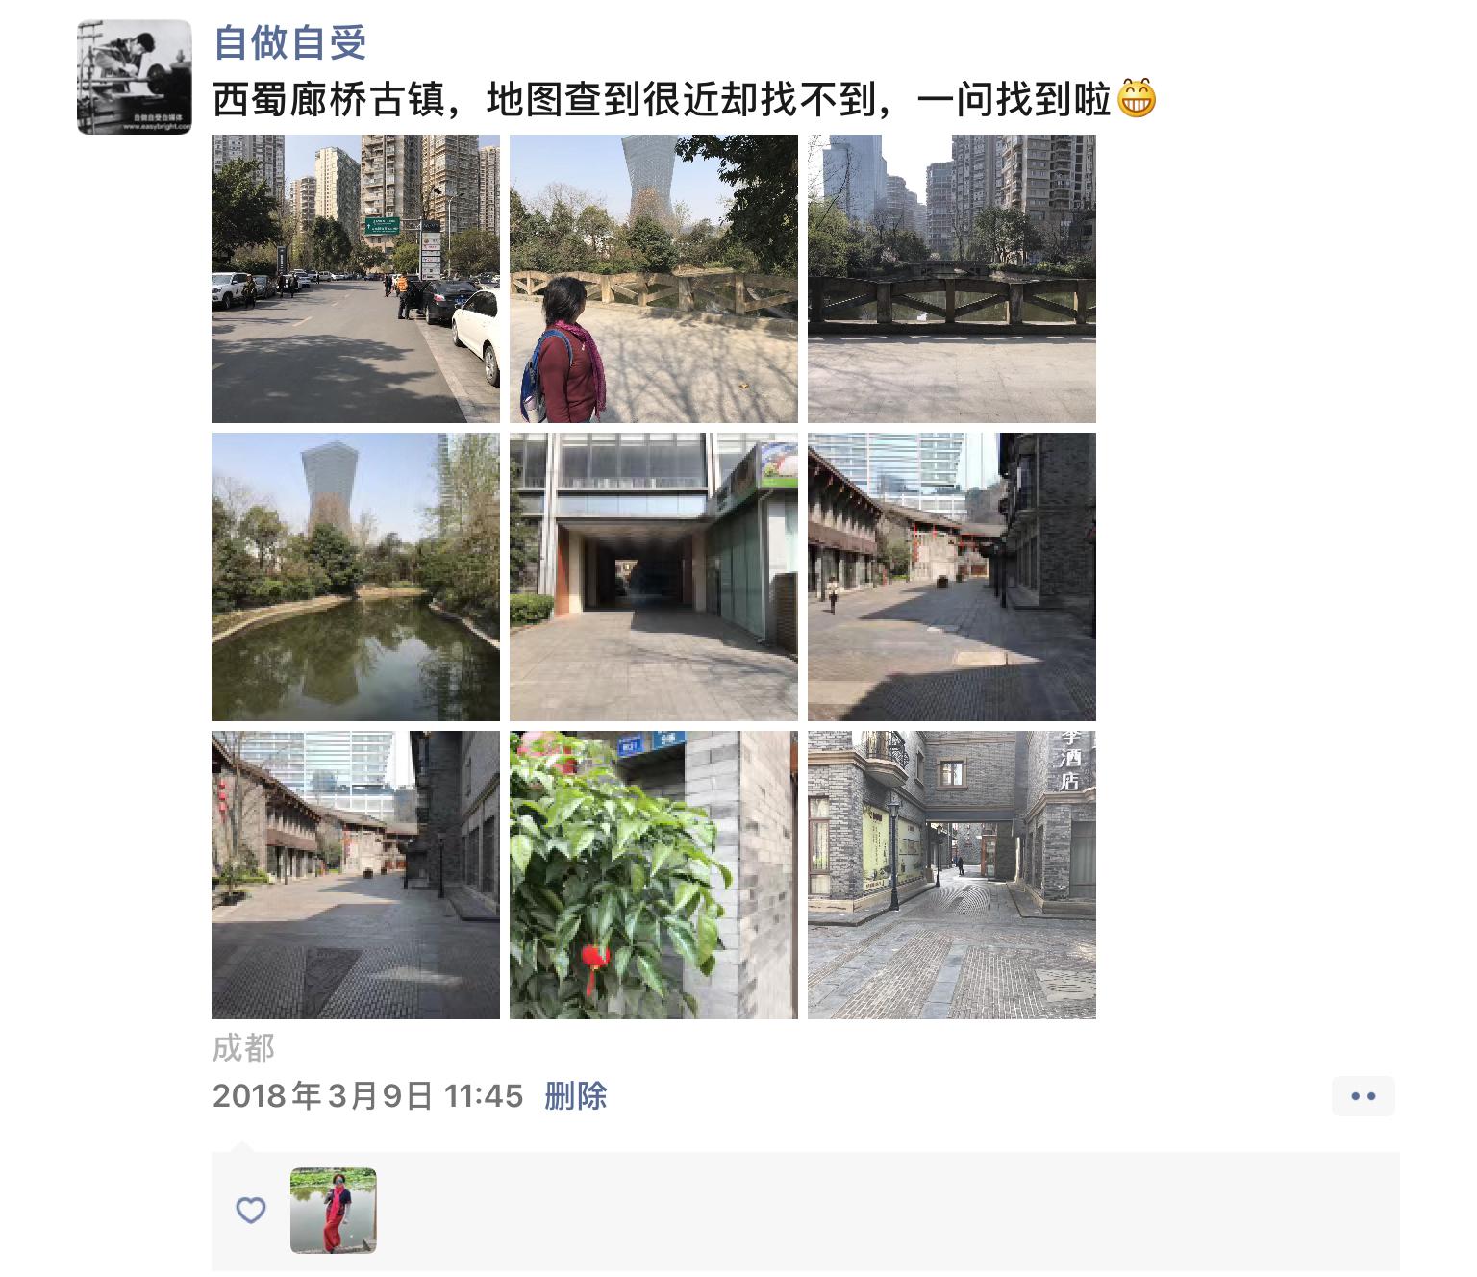Click the grinning emoji in the post text
Screen dimensions: 1477x1277
coord(1136,99)
